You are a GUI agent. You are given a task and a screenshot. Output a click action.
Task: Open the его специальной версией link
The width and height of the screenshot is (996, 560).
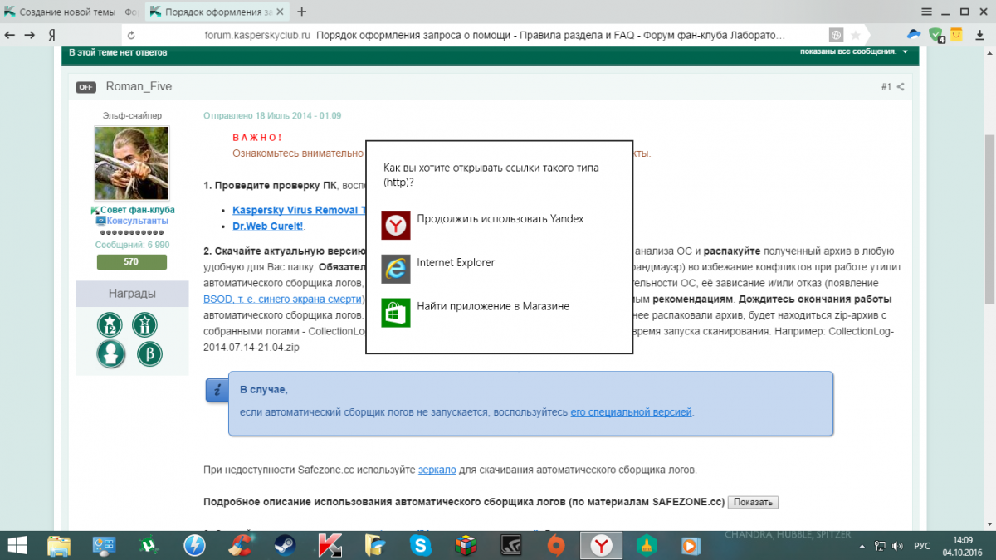point(632,411)
